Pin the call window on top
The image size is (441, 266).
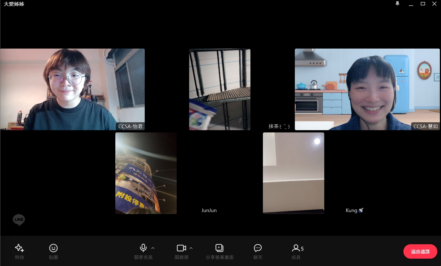(397, 4)
